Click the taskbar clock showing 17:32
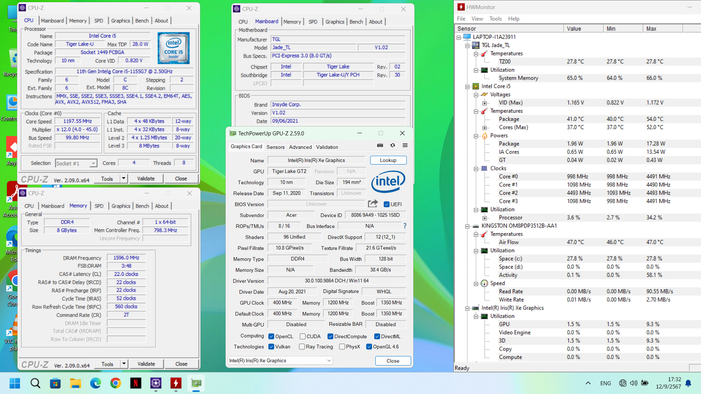 click(x=668, y=383)
